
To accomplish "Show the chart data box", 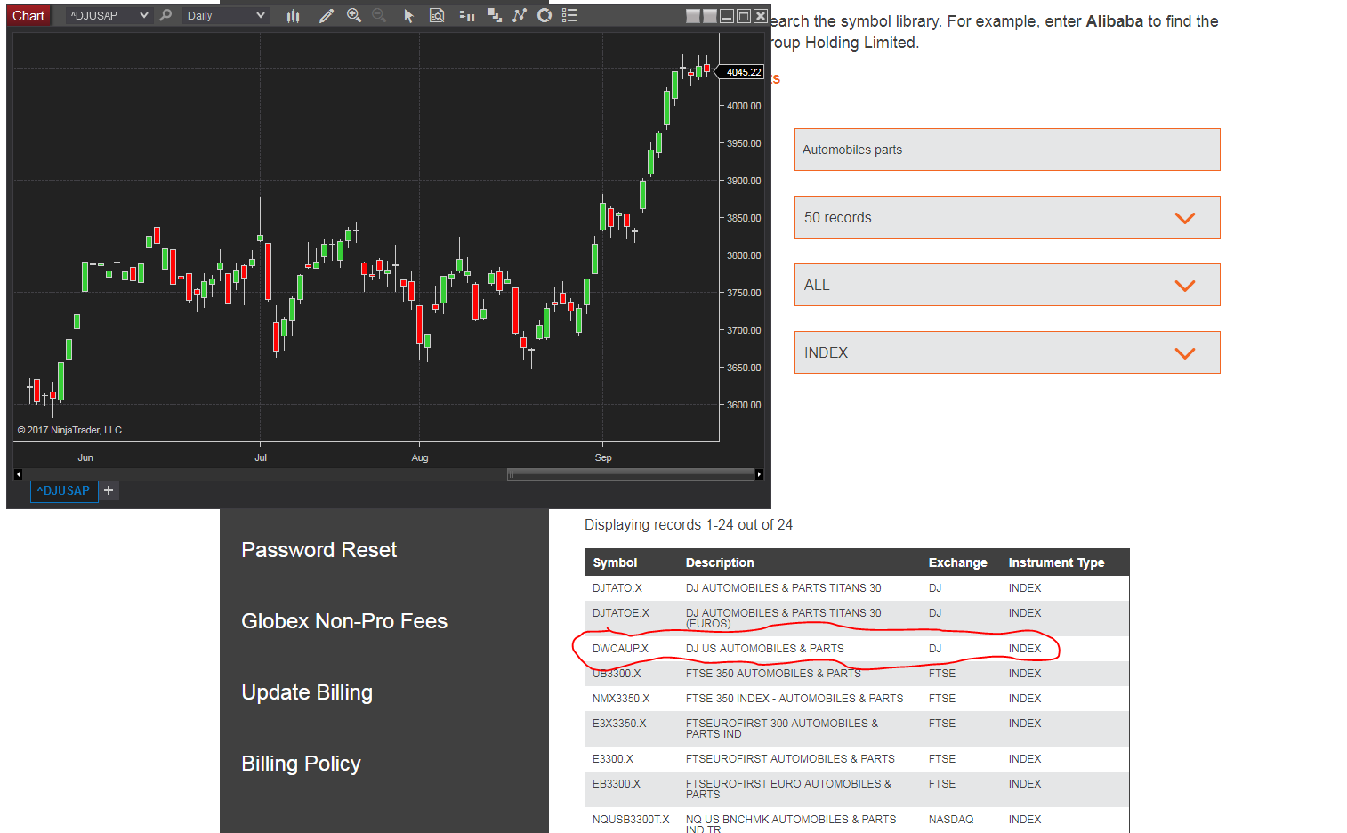I will click(x=437, y=15).
